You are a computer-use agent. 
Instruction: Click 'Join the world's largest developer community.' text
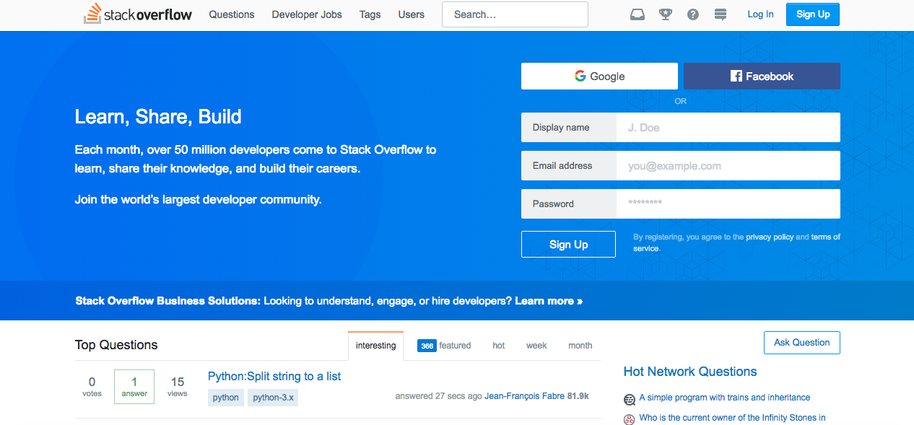coord(199,199)
